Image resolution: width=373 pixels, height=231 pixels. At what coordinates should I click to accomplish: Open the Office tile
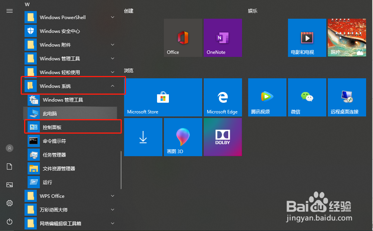(x=183, y=38)
